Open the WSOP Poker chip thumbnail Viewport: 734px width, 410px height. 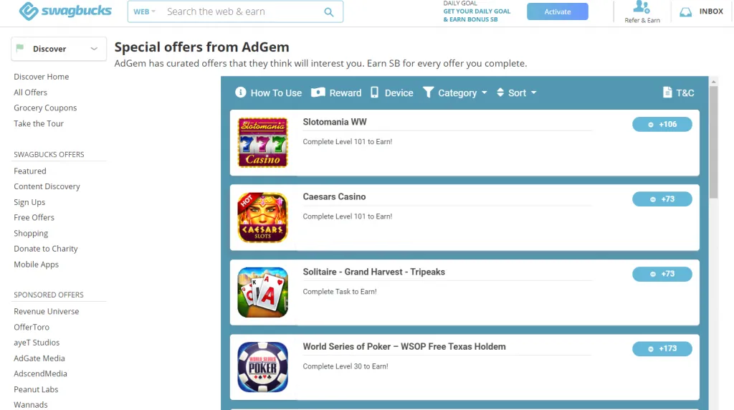[x=262, y=367]
